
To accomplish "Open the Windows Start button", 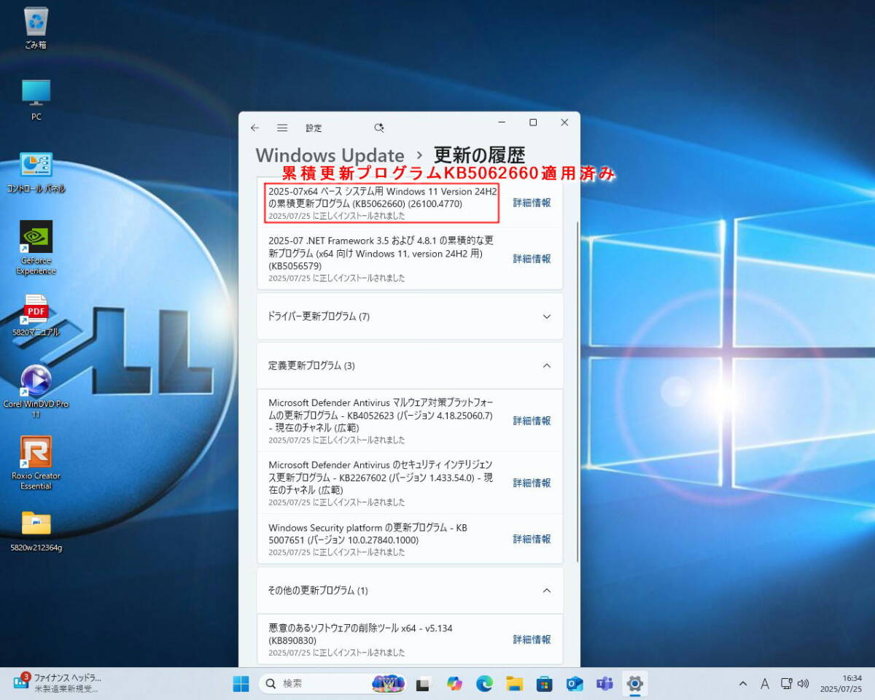I will pyautogui.click(x=241, y=683).
